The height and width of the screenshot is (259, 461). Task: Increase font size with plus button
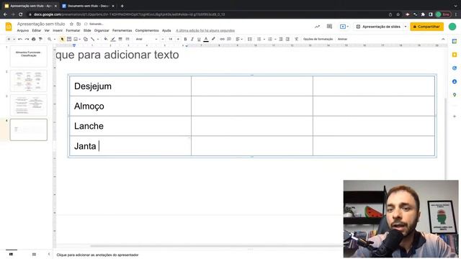pyautogui.click(x=178, y=39)
